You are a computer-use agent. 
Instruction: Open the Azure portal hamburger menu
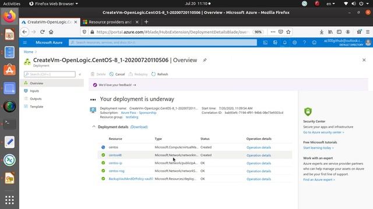point(25,42)
